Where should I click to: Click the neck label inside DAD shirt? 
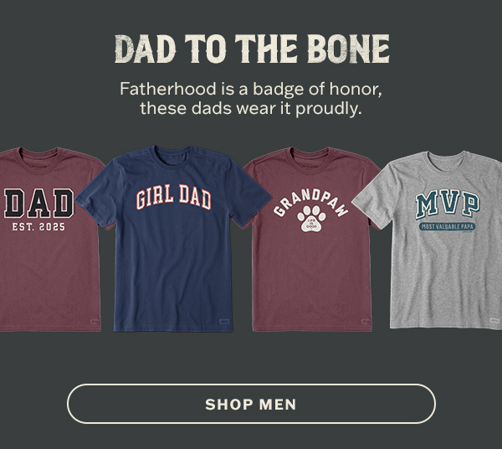tap(38, 168)
